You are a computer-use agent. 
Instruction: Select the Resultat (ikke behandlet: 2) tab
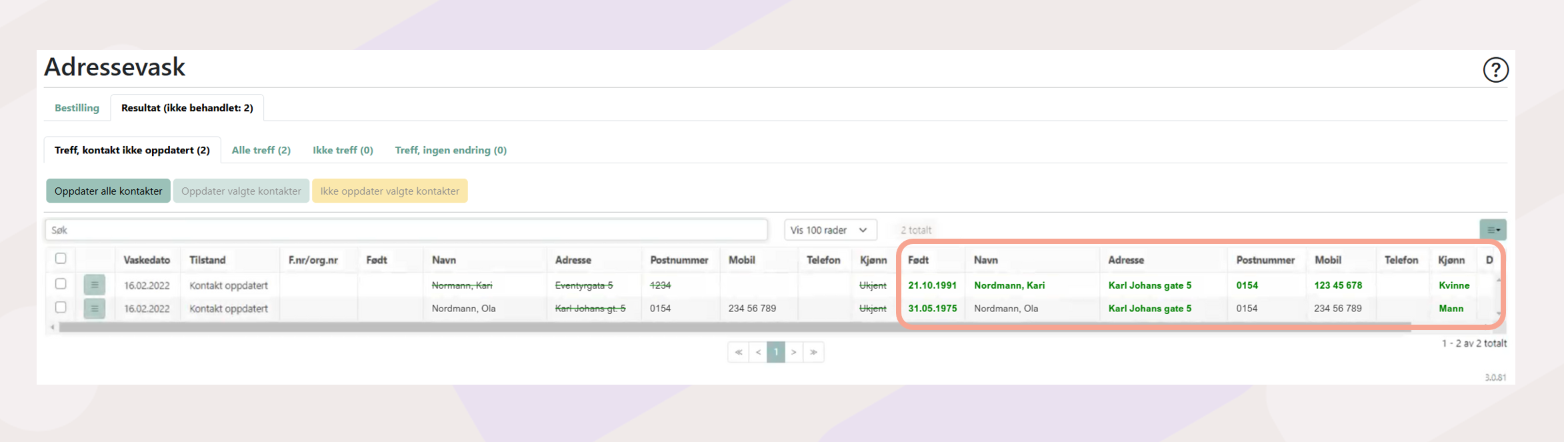(187, 108)
